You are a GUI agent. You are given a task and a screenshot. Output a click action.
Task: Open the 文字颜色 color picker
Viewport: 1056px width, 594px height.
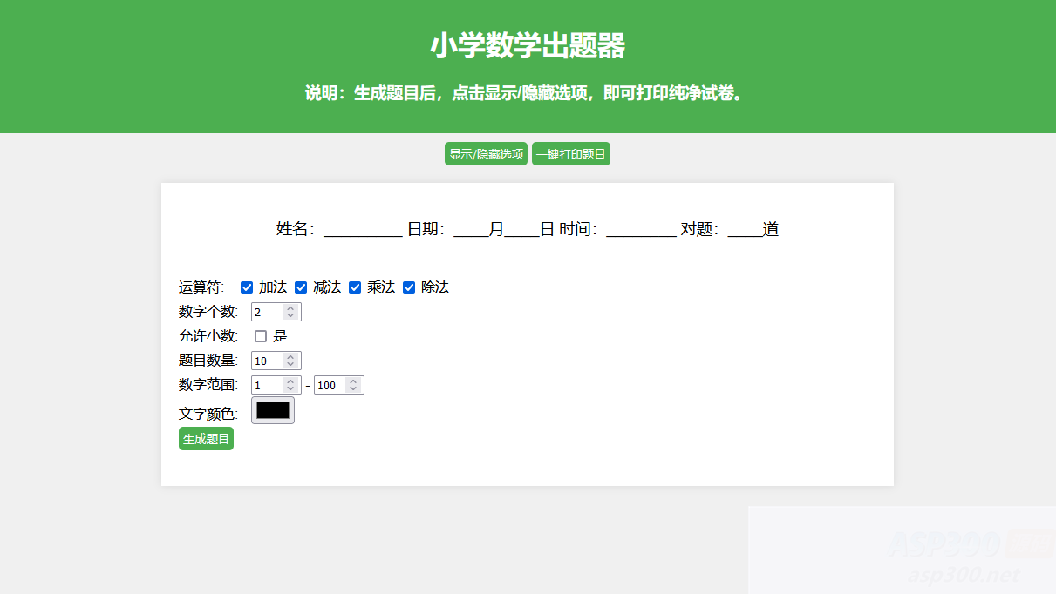[272, 410]
